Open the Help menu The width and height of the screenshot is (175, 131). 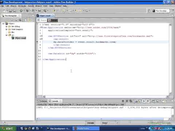pos(65,6)
